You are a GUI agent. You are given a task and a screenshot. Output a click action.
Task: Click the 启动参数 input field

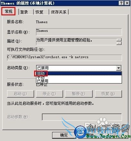(x=82, y=117)
